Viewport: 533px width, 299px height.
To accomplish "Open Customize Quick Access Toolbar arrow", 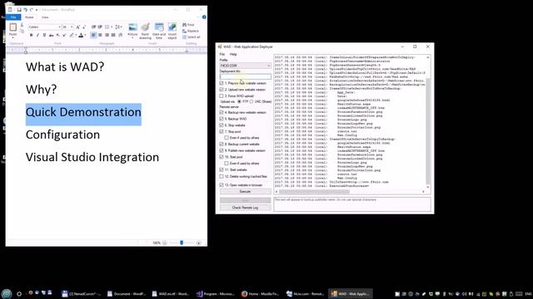I will tap(37, 10).
